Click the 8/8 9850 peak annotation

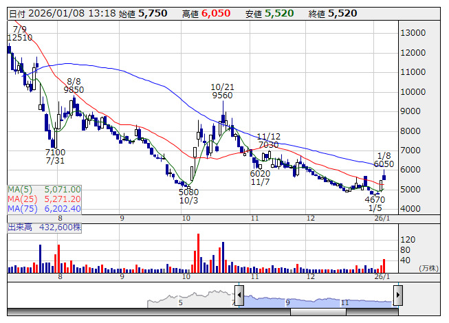pyautogui.click(x=74, y=85)
